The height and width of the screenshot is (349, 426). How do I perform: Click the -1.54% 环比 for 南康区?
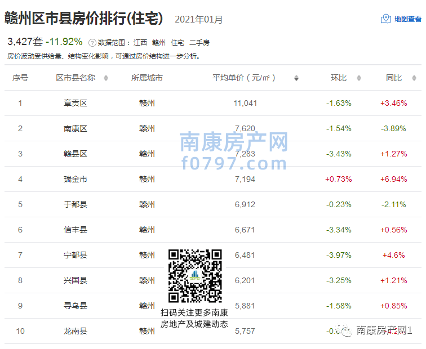tap(339, 128)
